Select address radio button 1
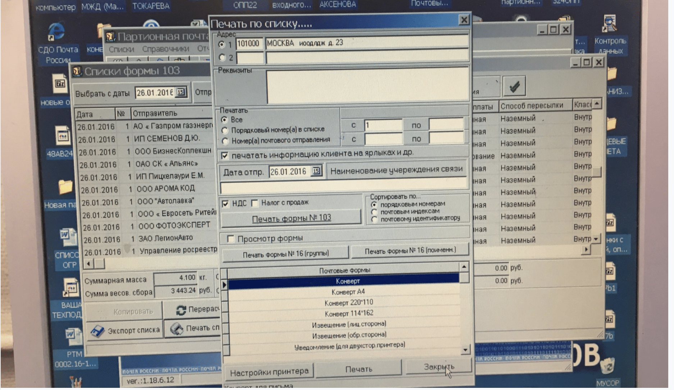 (222, 45)
